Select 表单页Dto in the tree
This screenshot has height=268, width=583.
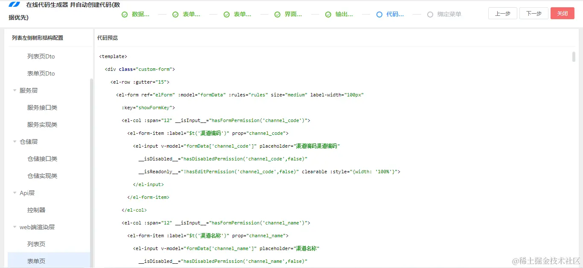41,73
